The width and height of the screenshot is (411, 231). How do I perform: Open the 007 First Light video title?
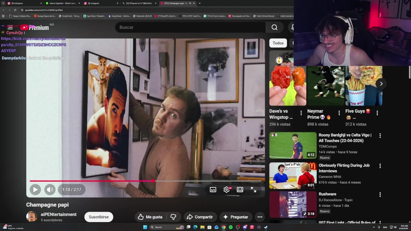tap(347, 223)
